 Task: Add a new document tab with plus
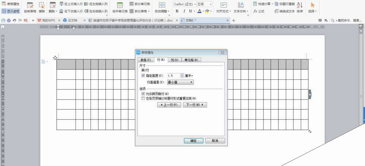pos(234,20)
